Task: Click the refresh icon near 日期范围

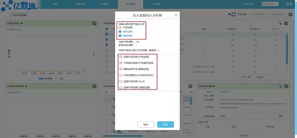Action: 233,14
